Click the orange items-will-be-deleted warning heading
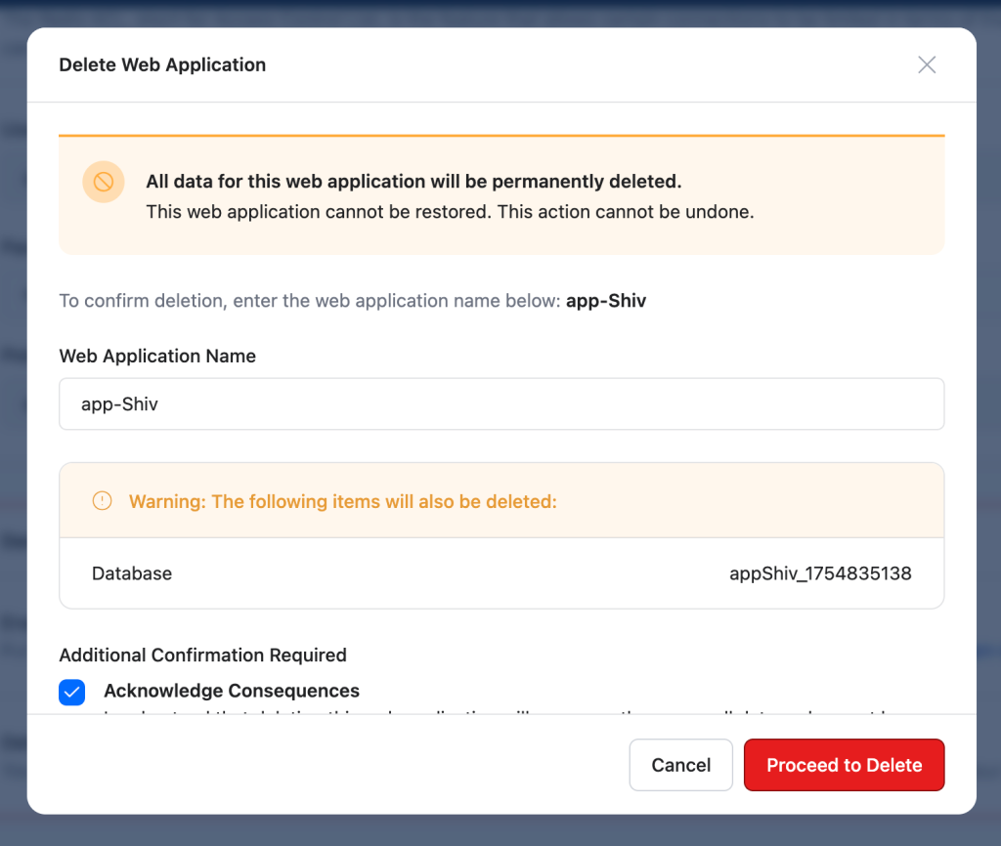This screenshot has width=1001, height=846. coord(343,501)
